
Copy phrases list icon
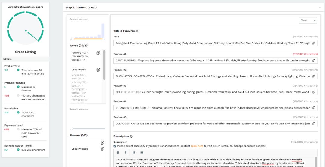pyautogui.click(x=102, y=143)
